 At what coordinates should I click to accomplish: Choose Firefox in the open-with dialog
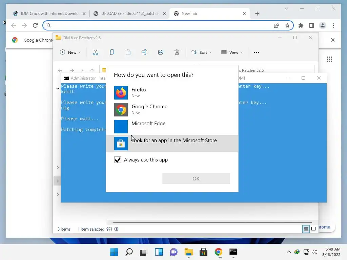pos(172,93)
